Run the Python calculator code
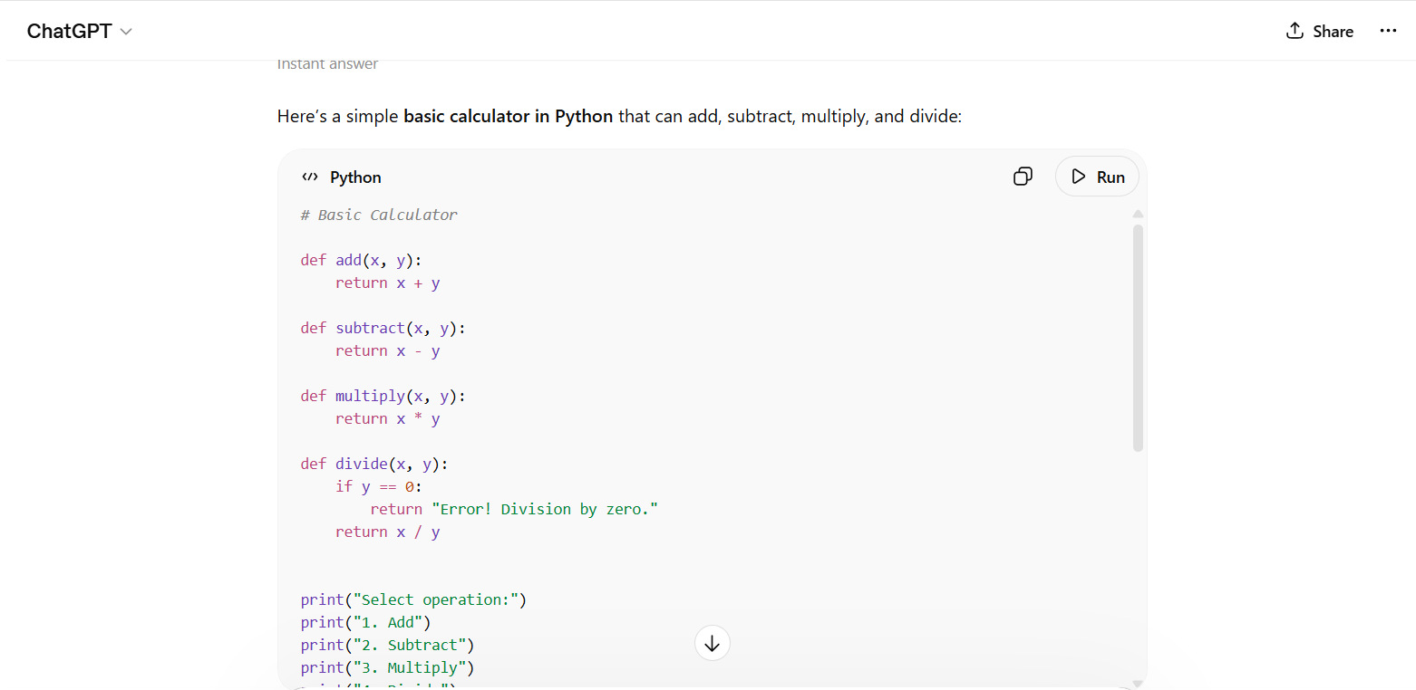Viewport: 1416px width, 690px height. coord(1097,177)
